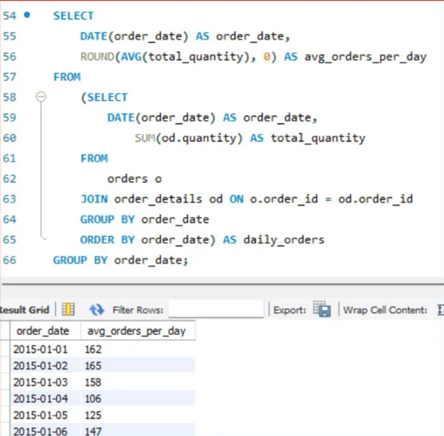
Task: Click the avg_orders_per_day alias on line 56
Action: [x=365, y=57]
